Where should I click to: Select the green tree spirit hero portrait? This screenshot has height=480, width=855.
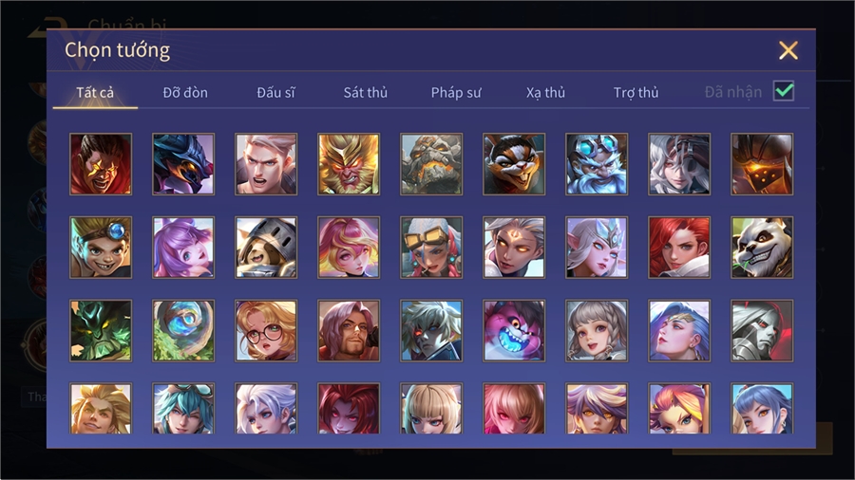tap(101, 331)
